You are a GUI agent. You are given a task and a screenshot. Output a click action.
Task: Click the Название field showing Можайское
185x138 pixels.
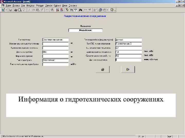[x=85, y=30]
